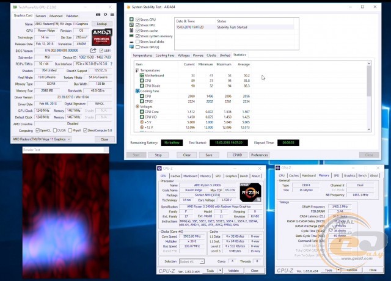Toggle the Stress CPU checkbox
The image size is (391, 281).
137,20
